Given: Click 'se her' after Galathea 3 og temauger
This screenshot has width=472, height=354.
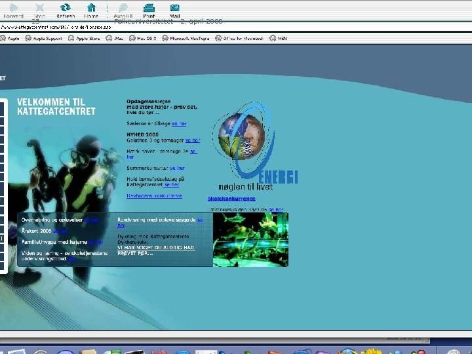Looking at the screenshot, I should [x=193, y=140].
